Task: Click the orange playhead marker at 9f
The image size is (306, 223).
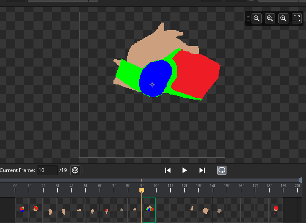Action: coord(142,191)
